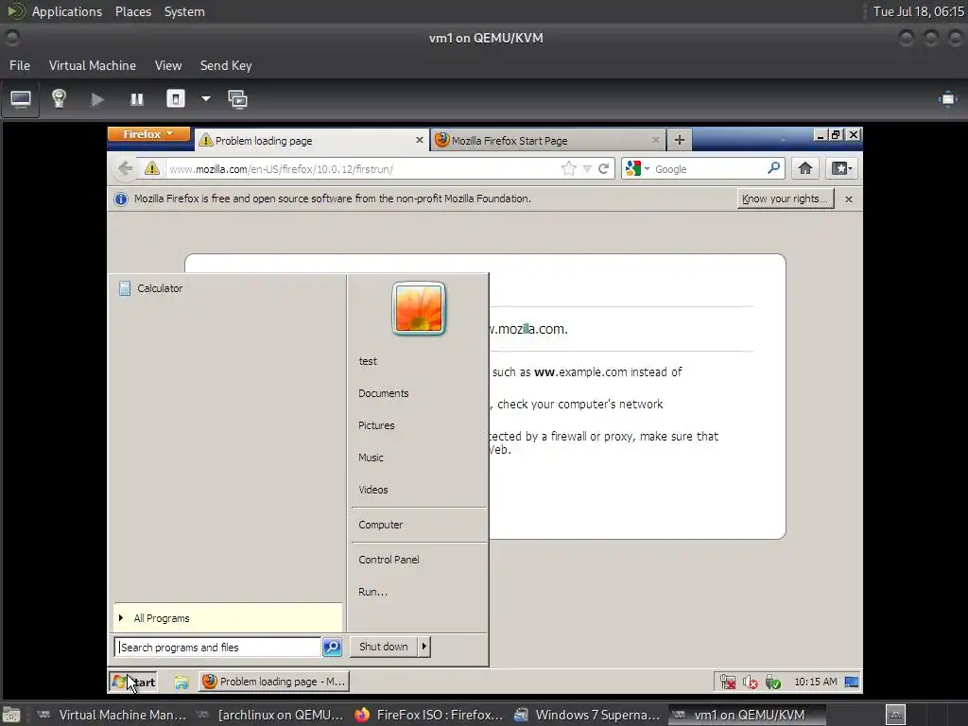
Task: Click the search magnifier icon in Firefox
Action: tap(774, 168)
